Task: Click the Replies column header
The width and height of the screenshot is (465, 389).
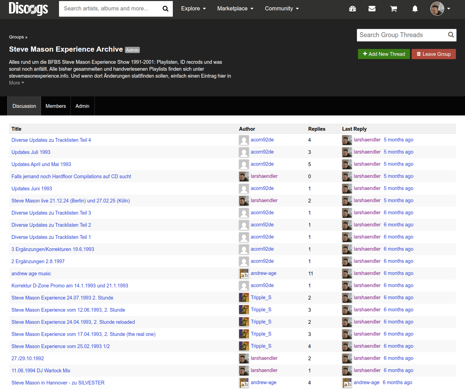Action: click(x=317, y=129)
